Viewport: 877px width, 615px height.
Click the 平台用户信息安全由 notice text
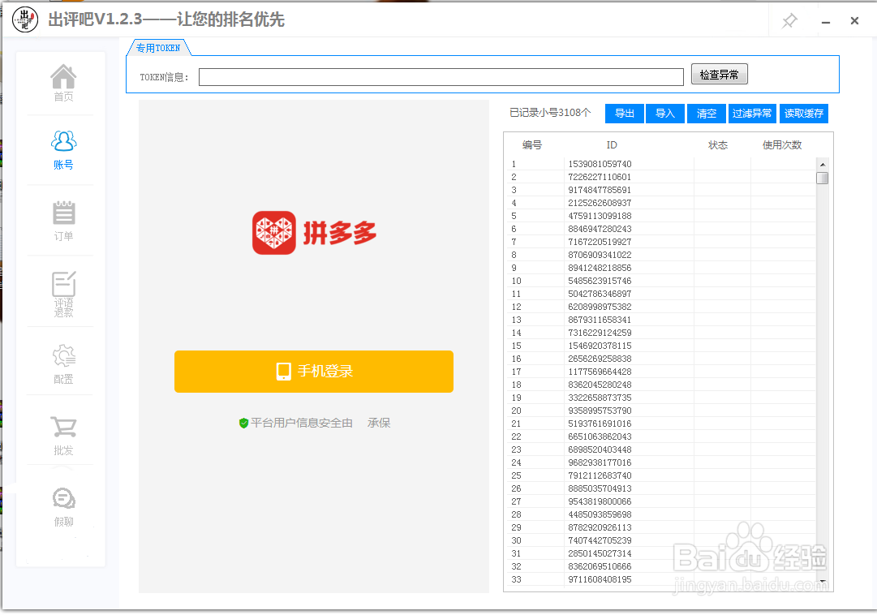tap(302, 423)
